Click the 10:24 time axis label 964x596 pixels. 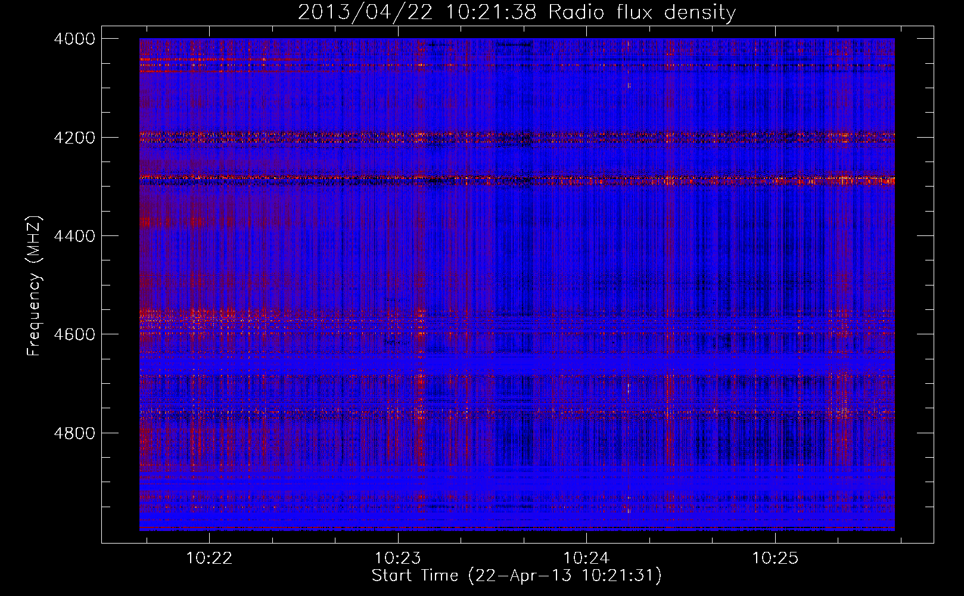pos(586,558)
